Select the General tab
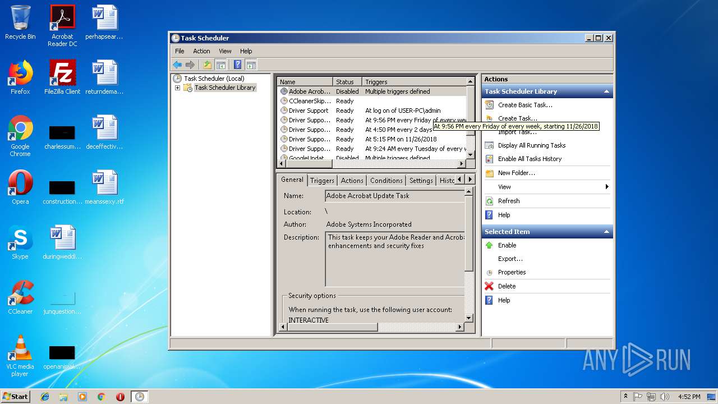The width and height of the screenshot is (718, 404). pyautogui.click(x=292, y=180)
